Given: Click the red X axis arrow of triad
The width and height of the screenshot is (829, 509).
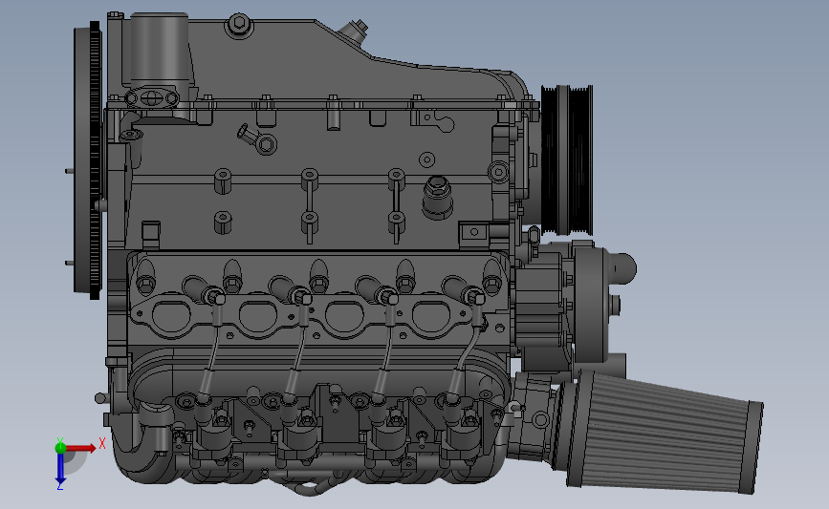Looking at the screenshot, I should click(80, 448).
